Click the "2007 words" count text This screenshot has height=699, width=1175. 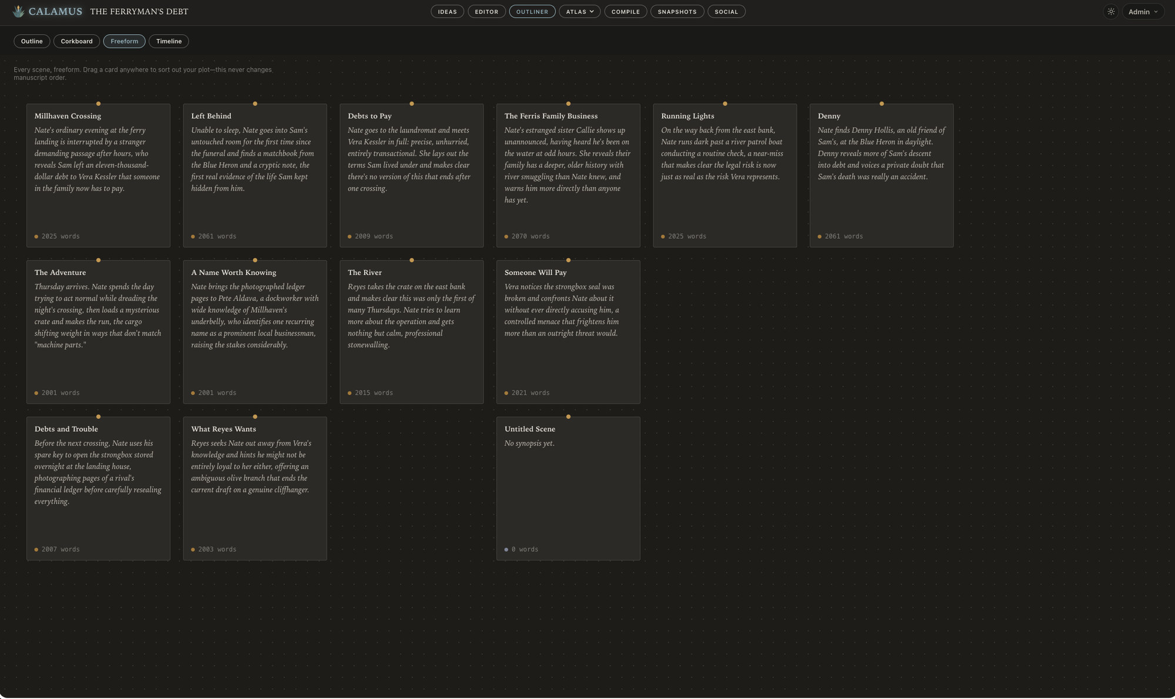pyautogui.click(x=61, y=550)
